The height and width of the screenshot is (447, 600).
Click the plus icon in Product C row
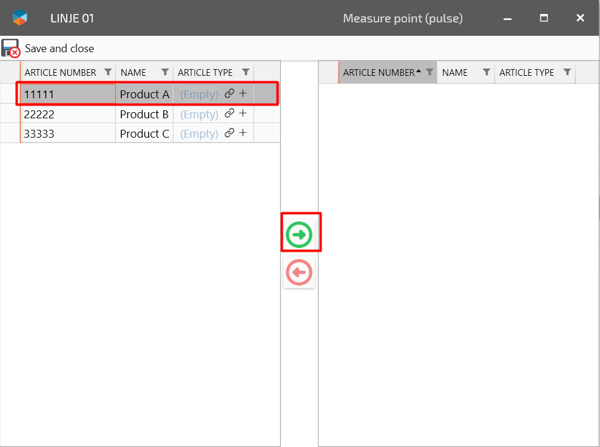click(243, 133)
